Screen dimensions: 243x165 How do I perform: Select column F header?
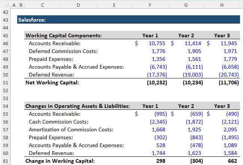point(150,5)
